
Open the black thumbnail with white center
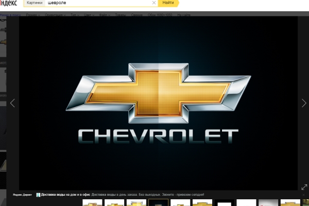224,202
